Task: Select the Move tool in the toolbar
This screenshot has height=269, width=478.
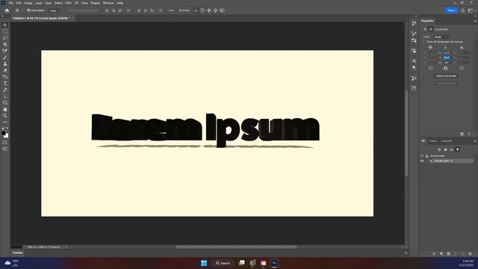Action: pos(5,25)
